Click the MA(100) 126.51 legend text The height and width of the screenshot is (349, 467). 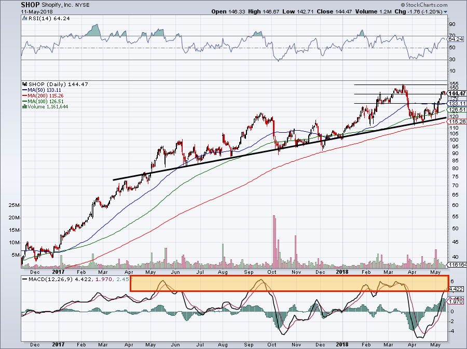tap(45, 102)
